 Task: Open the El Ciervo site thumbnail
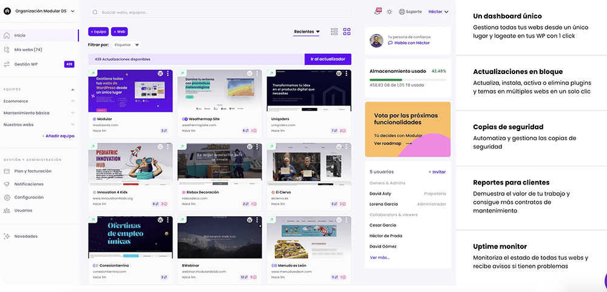click(309, 164)
